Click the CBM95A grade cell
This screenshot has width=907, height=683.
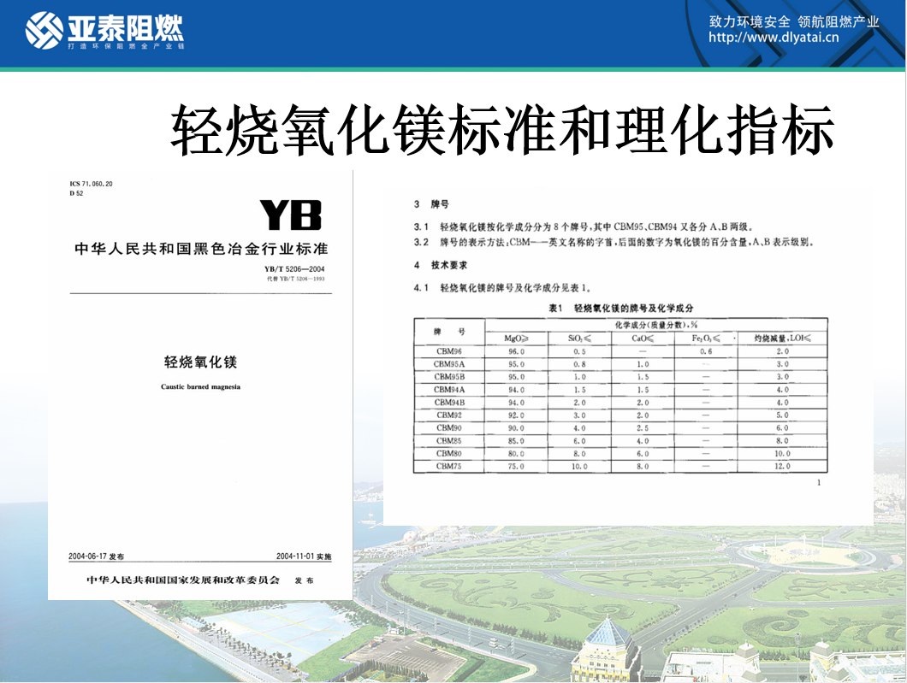coord(449,364)
